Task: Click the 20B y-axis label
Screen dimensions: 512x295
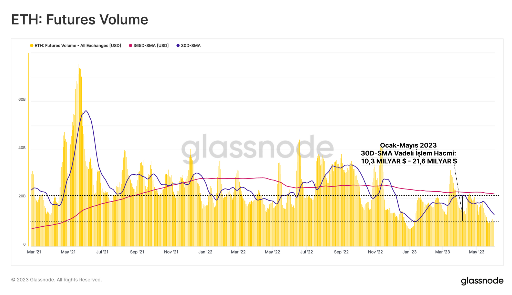Action: click(22, 196)
